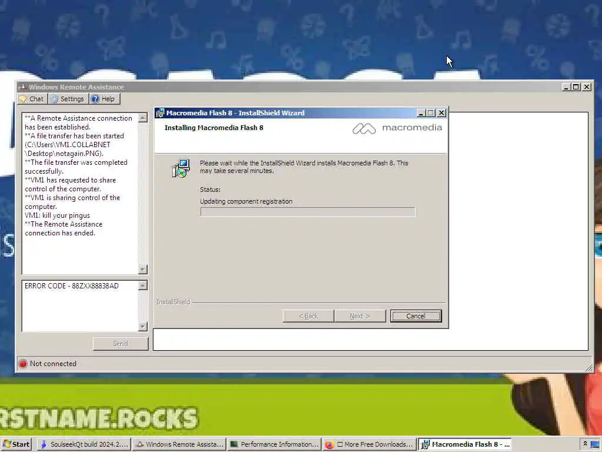Click the red Not connected status icon
602x452 pixels.
pyautogui.click(x=23, y=364)
